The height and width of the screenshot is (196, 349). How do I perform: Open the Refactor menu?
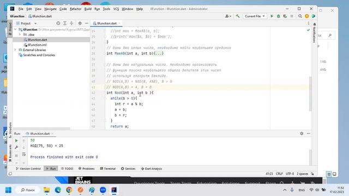tap(75, 9)
